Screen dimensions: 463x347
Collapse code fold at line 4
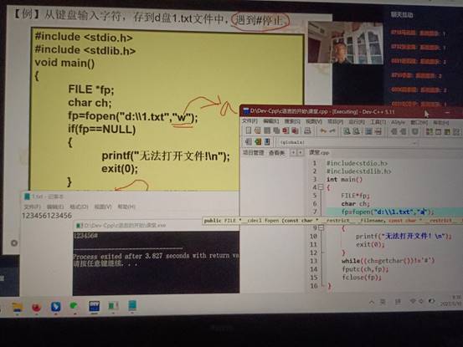[321, 187]
